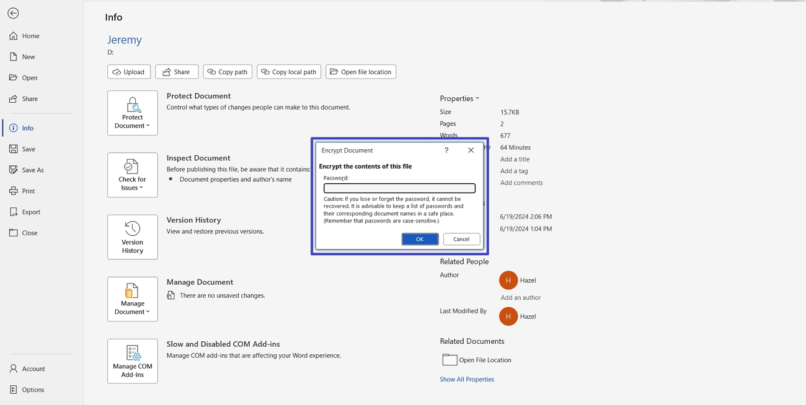Click Copy path button

(x=228, y=72)
